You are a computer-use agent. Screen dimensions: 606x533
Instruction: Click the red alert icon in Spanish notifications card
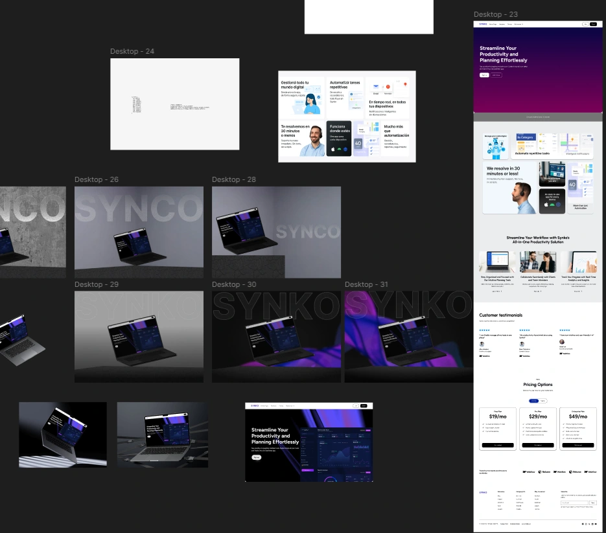pyautogui.click(x=388, y=87)
